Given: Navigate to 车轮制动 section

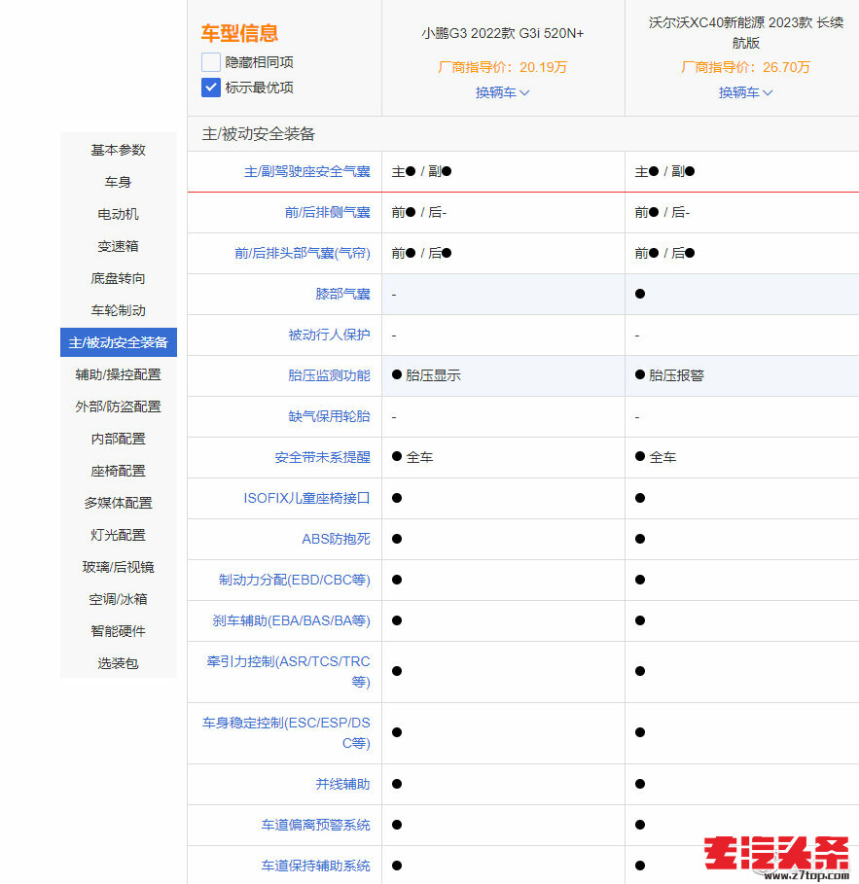Looking at the screenshot, I should pyautogui.click(x=119, y=310).
